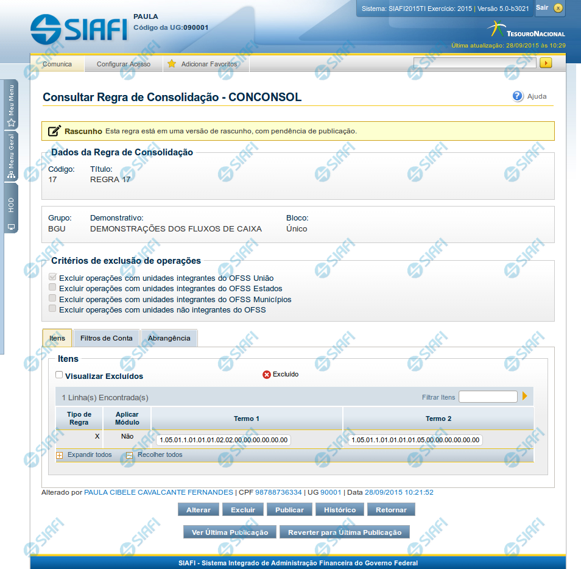Open the Configurar Acesso menu item
Screen dimensions: 581x569
124,64
